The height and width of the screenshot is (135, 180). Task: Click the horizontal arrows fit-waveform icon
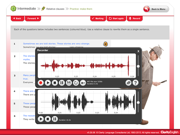click(83, 83)
